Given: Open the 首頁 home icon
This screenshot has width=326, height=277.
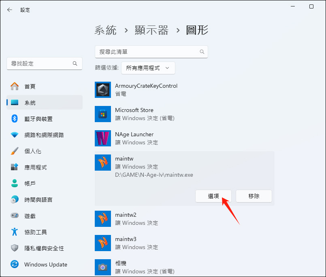Looking at the screenshot, I should pyautogui.click(x=15, y=87).
